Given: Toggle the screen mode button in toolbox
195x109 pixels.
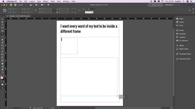Looking at the screenshot, I should click(2, 88).
